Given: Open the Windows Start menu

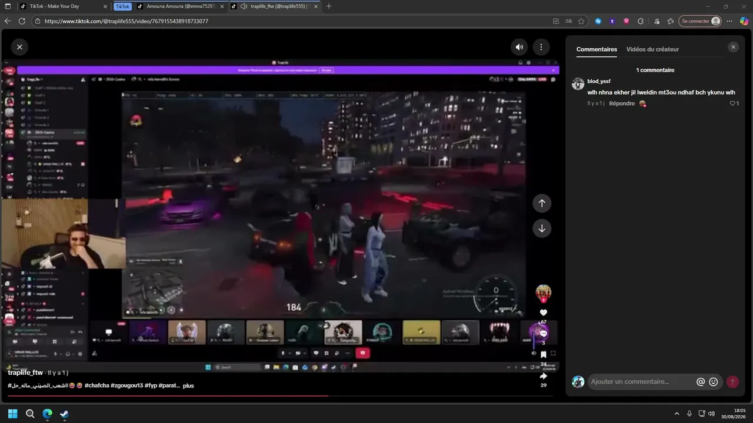Looking at the screenshot, I should 12,414.
